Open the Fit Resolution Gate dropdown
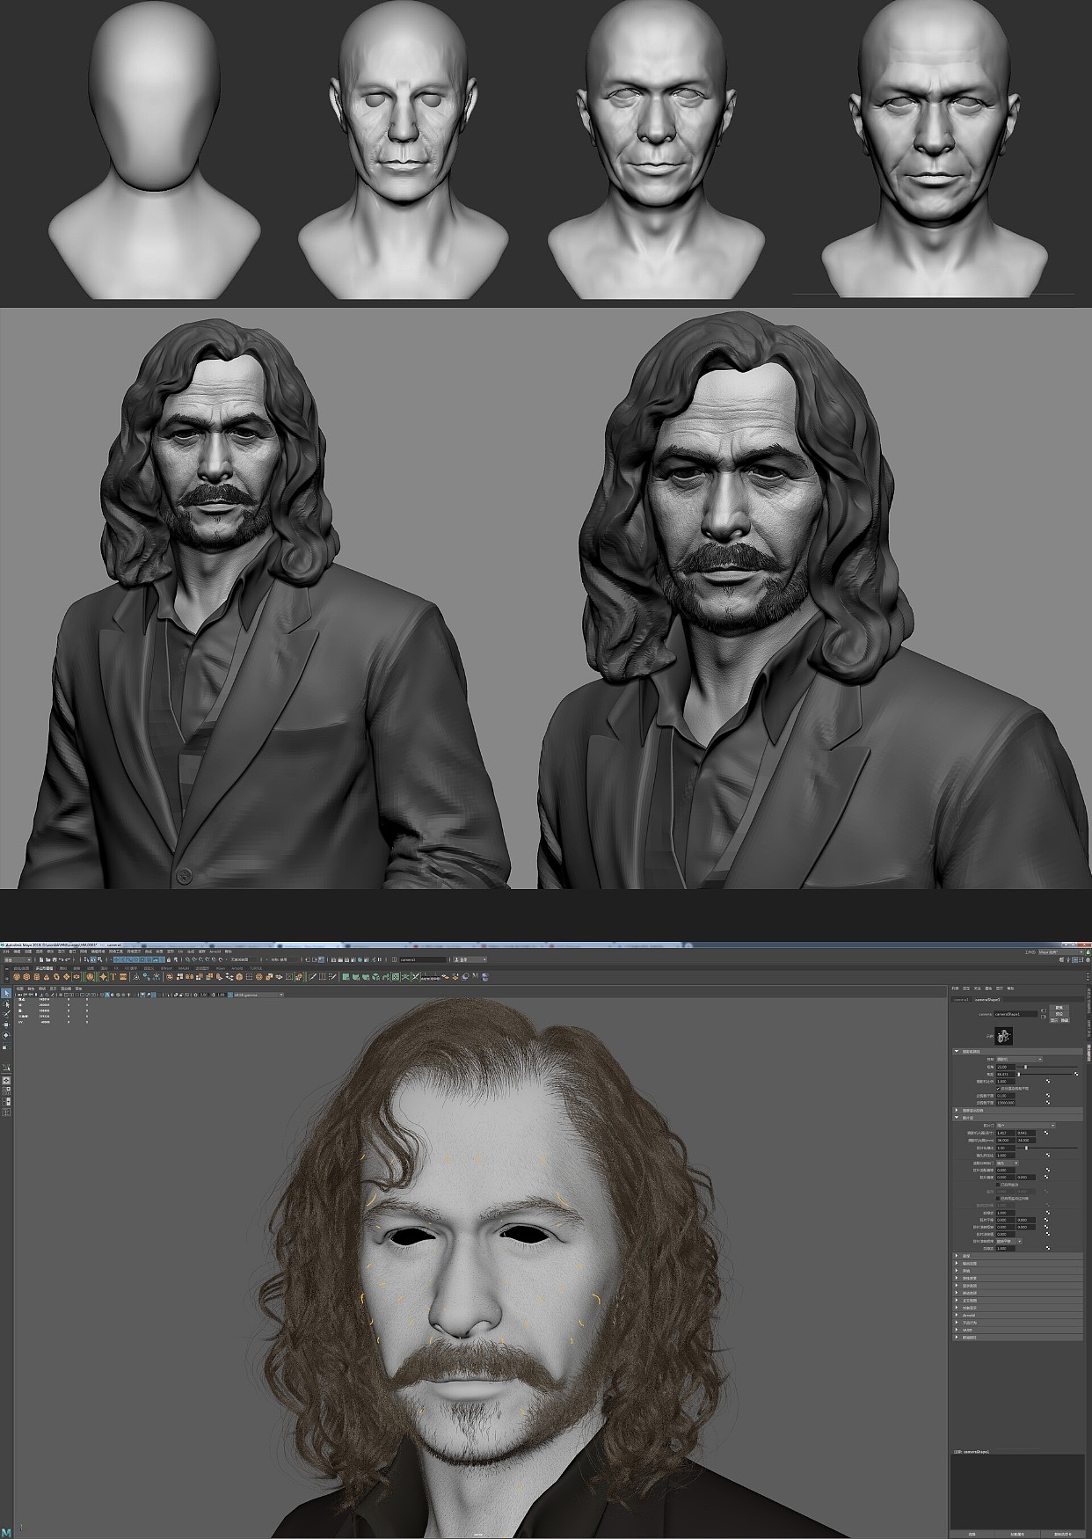 click(x=1008, y=1163)
